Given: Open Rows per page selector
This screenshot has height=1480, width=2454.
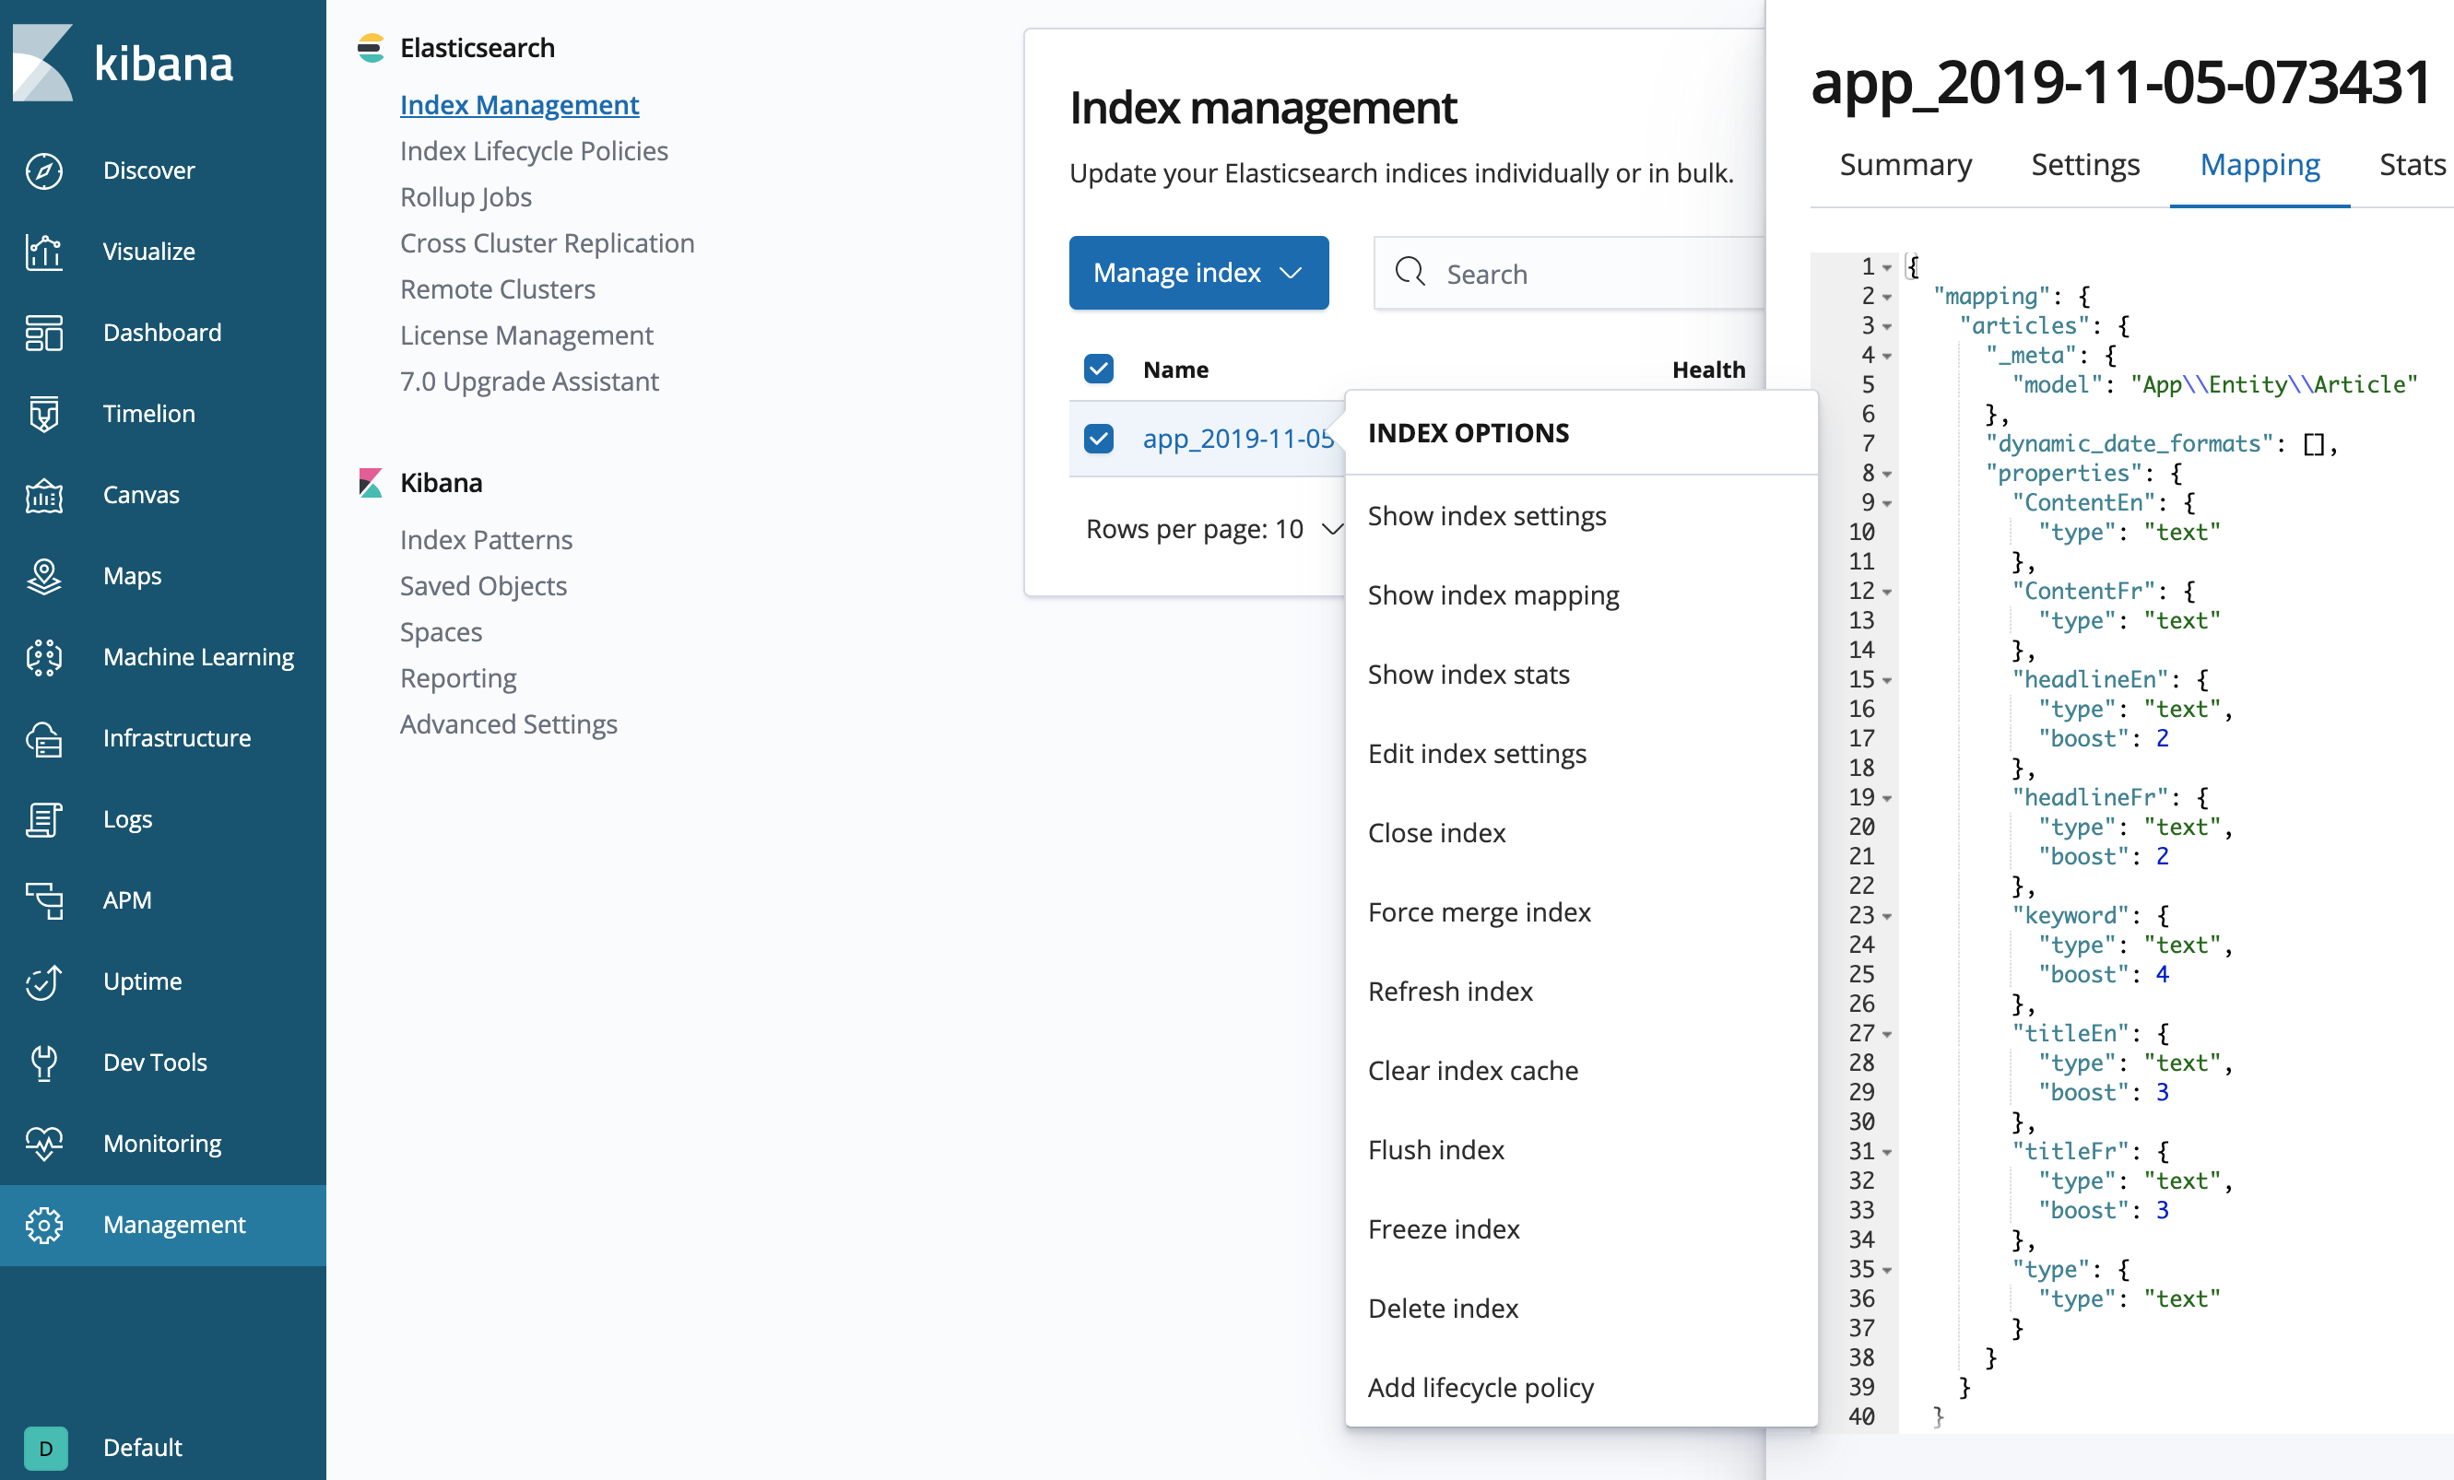Looking at the screenshot, I should click(1215, 530).
